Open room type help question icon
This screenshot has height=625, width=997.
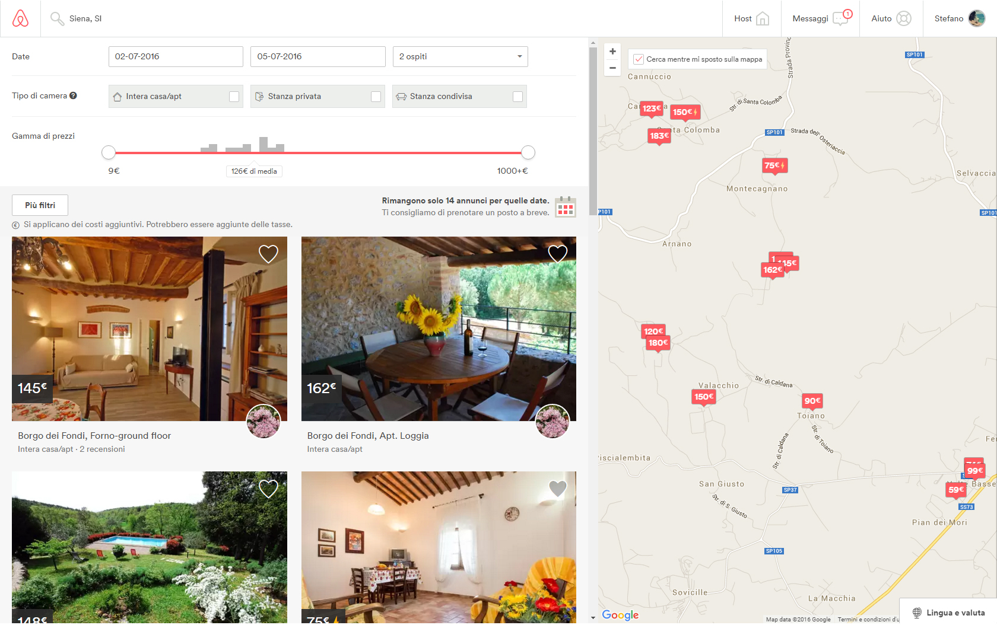tap(73, 95)
